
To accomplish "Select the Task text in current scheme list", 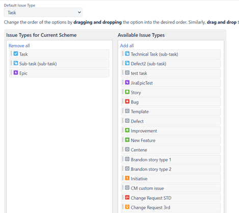I will click(23, 54).
